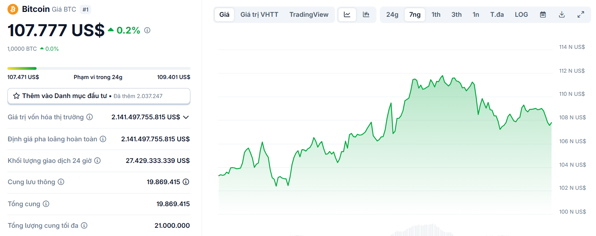Click the Bitcoin logo icon

13,9
